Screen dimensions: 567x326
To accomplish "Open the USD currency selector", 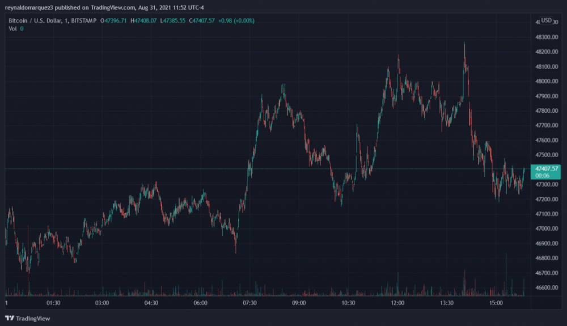I will pos(546,20).
